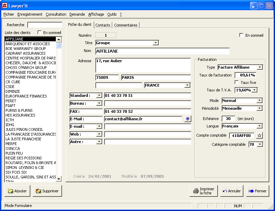275x211 pixels.
Task: Open the Taux de T.V.A. dropdown
Action: pos(254,90)
